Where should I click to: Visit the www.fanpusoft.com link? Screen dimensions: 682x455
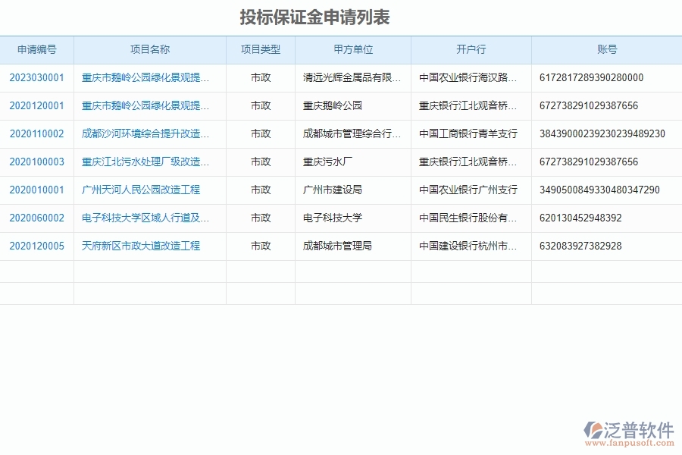click(x=631, y=444)
